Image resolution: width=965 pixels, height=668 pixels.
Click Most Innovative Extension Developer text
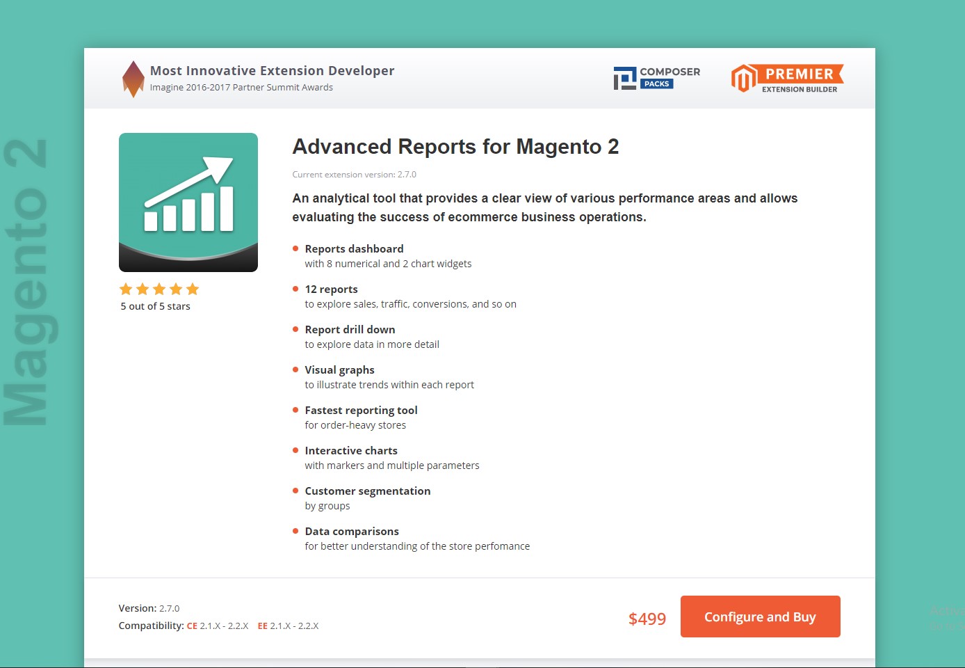coord(272,70)
